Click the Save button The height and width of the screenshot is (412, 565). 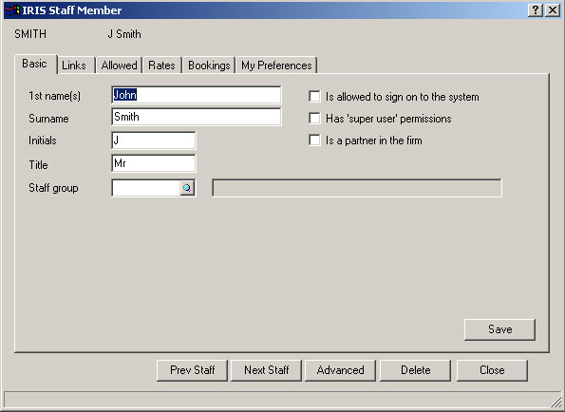click(x=499, y=329)
